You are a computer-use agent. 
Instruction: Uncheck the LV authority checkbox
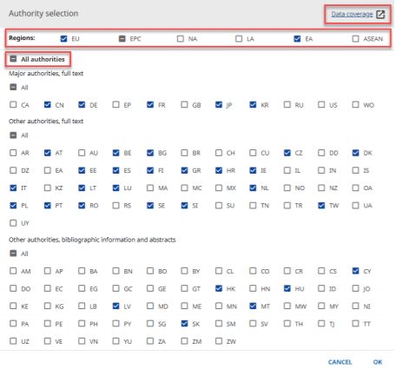(x=115, y=306)
